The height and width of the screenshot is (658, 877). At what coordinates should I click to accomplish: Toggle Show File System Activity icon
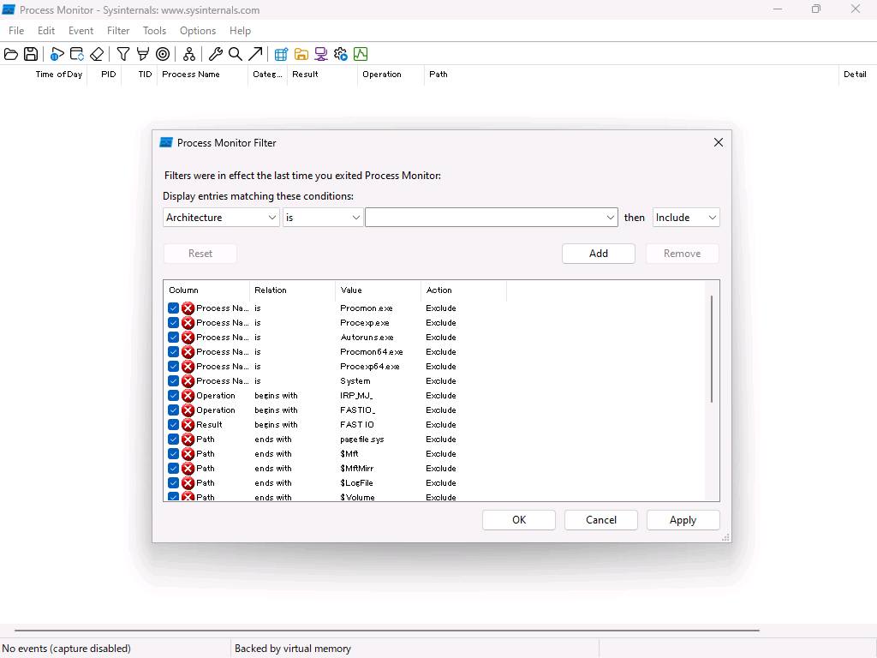[301, 54]
